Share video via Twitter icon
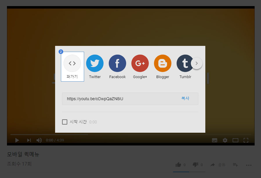Screen dimensions: 261x178 tap(95, 63)
